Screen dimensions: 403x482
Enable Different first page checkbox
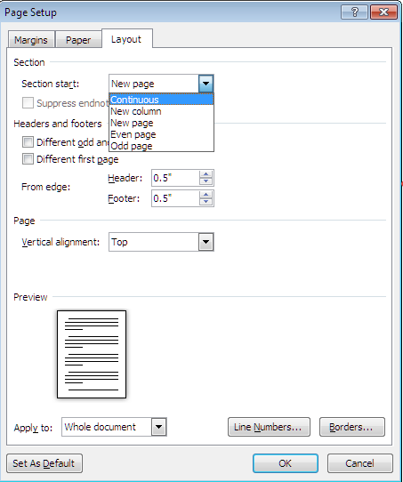[28, 159]
